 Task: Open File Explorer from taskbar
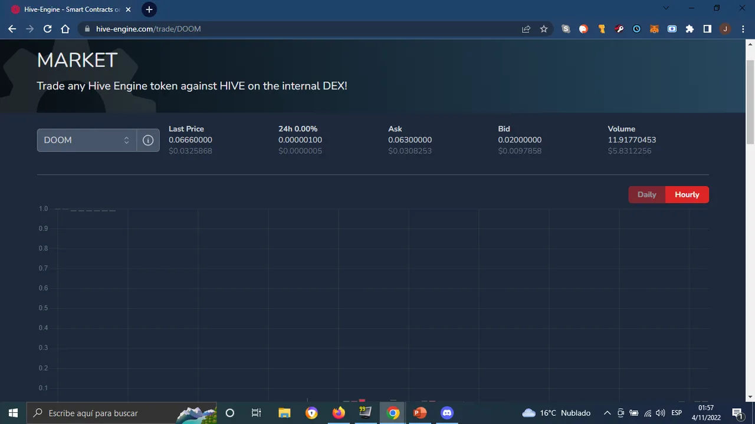point(284,413)
